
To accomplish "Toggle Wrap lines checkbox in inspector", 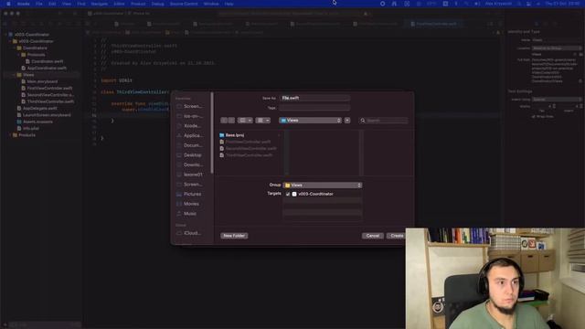I will (534, 117).
